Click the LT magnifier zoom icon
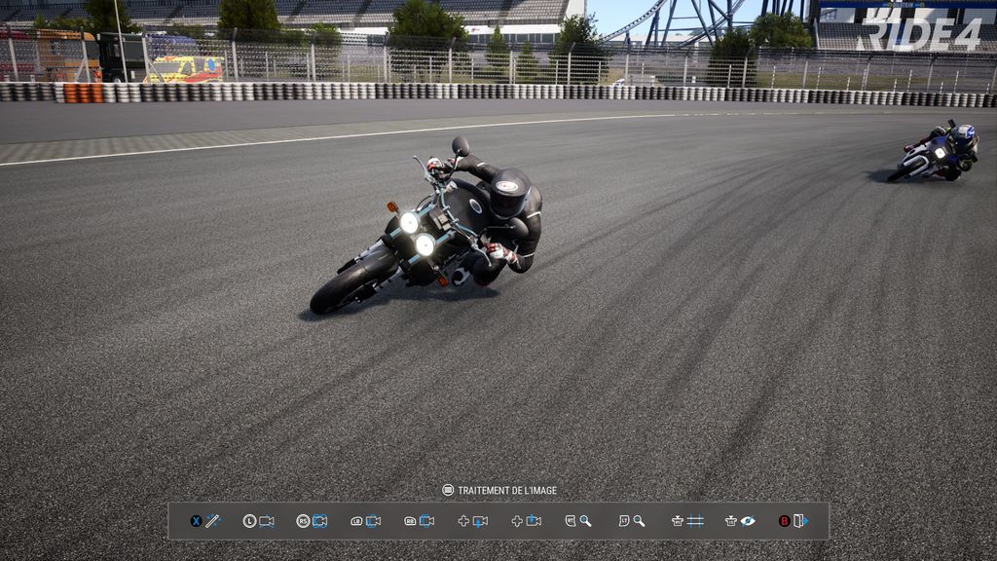 (x=639, y=522)
